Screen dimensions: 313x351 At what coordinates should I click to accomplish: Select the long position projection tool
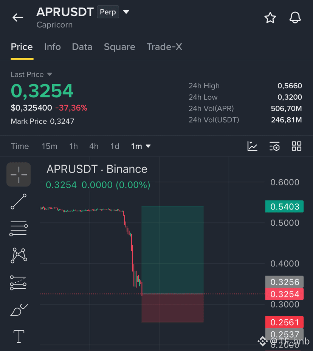tap(18, 283)
